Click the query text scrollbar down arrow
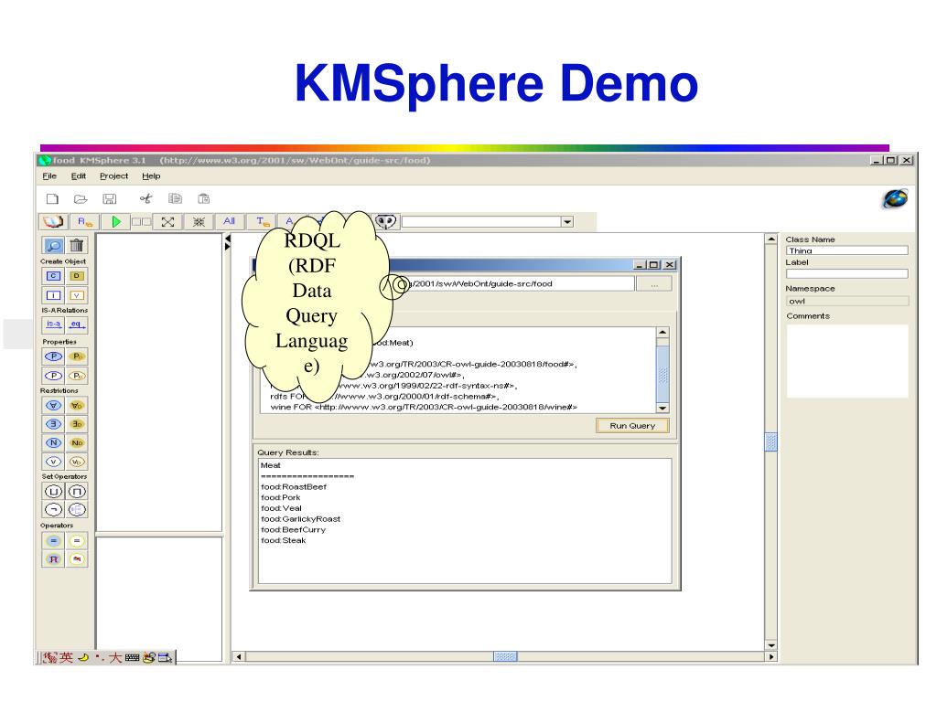This screenshot has width=937, height=702. 662,408
